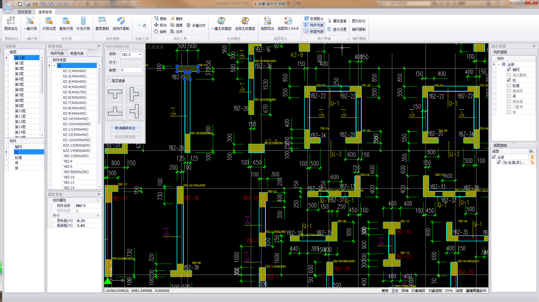Toggle DYN in the status bar
The width and height of the screenshot is (539, 302).
click(449, 291)
